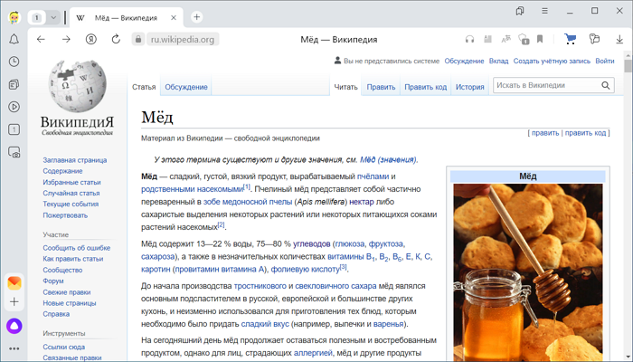Go forward to next page
The height and width of the screenshot is (362, 633).
[x=66, y=39]
